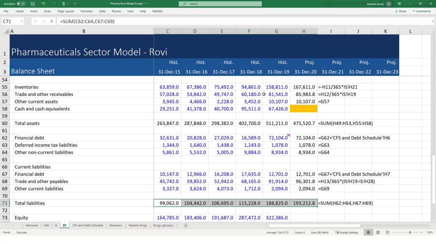Click the 160% zoom level
The width and height of the screenshot is (436, 245).
pyautogui.click(x=429, y=232)
